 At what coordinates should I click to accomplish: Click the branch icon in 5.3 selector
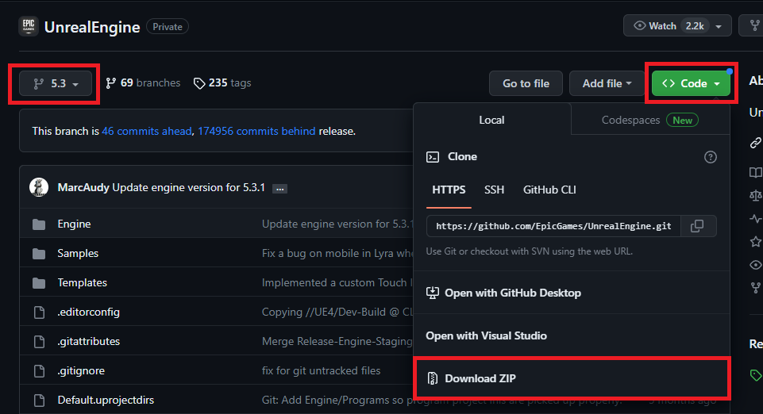click(38, 83)
